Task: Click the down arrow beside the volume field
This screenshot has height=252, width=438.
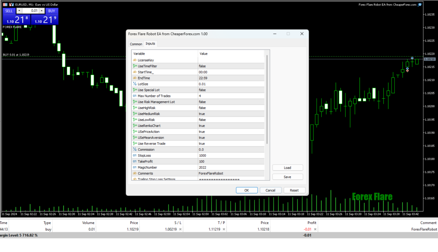Action: pyautogui.click(x=19, y=11)
